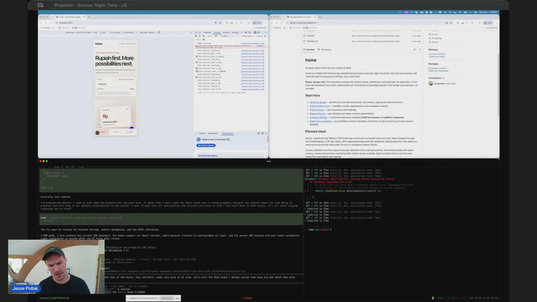Click jessepollak contributor avatar
537x302 pixels.
[x=431, y=83]
